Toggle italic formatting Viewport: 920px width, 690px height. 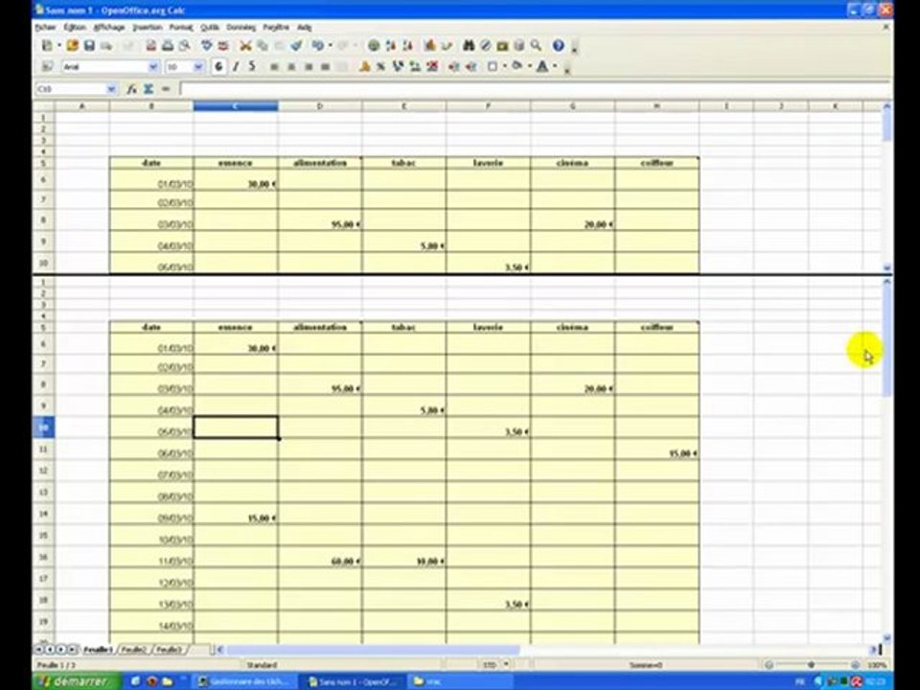236,67
